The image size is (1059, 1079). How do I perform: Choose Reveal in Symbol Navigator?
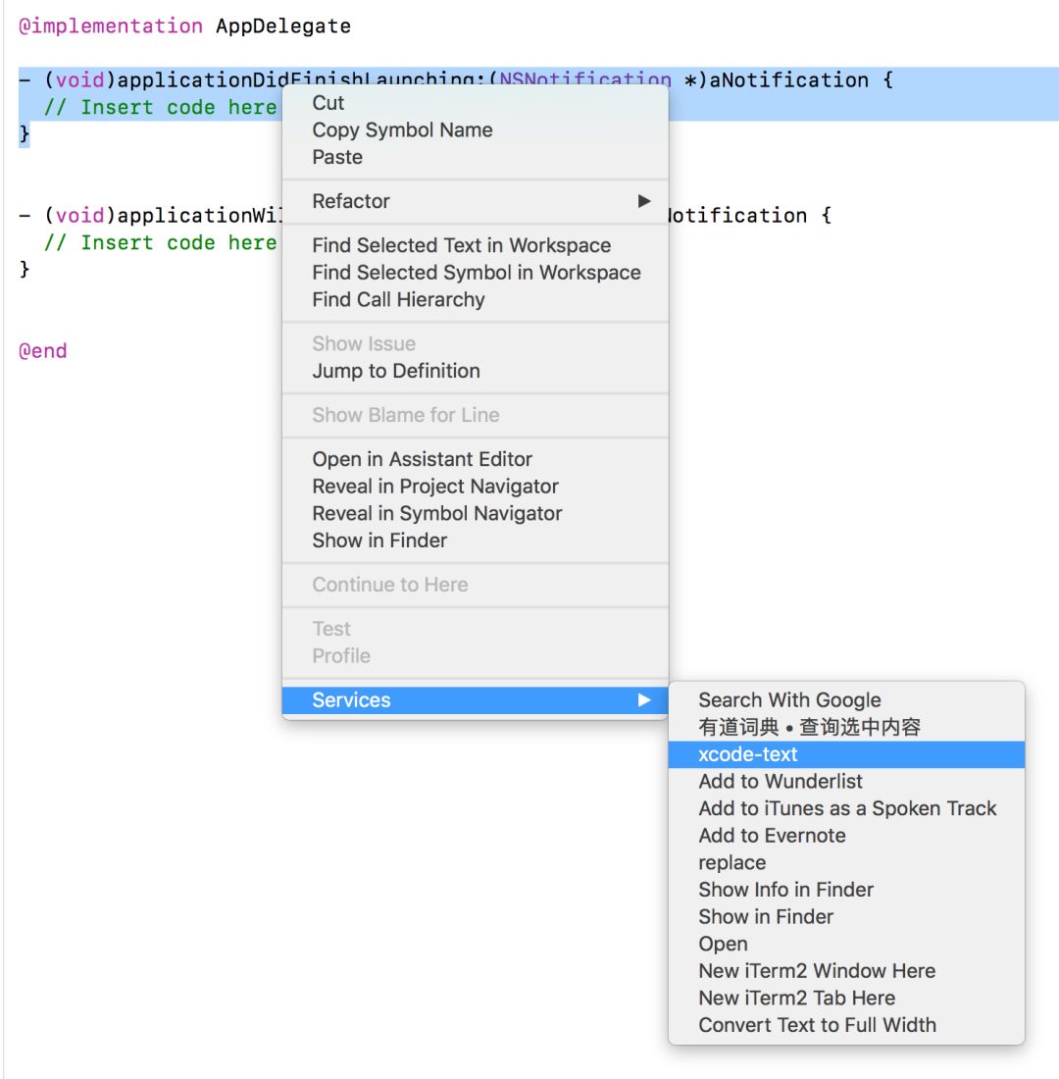pyautogui.click(x=437, y=513)
